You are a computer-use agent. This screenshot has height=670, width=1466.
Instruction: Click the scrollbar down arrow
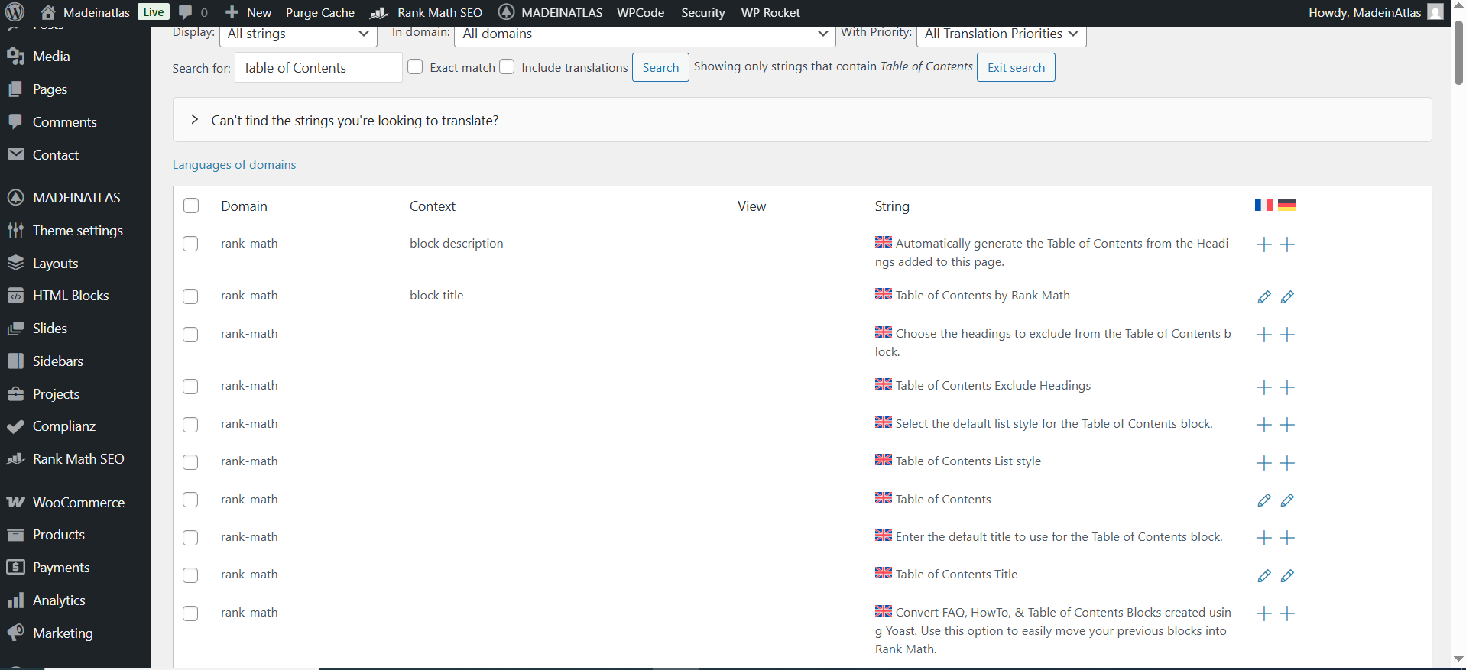[x=1458, y=659]
